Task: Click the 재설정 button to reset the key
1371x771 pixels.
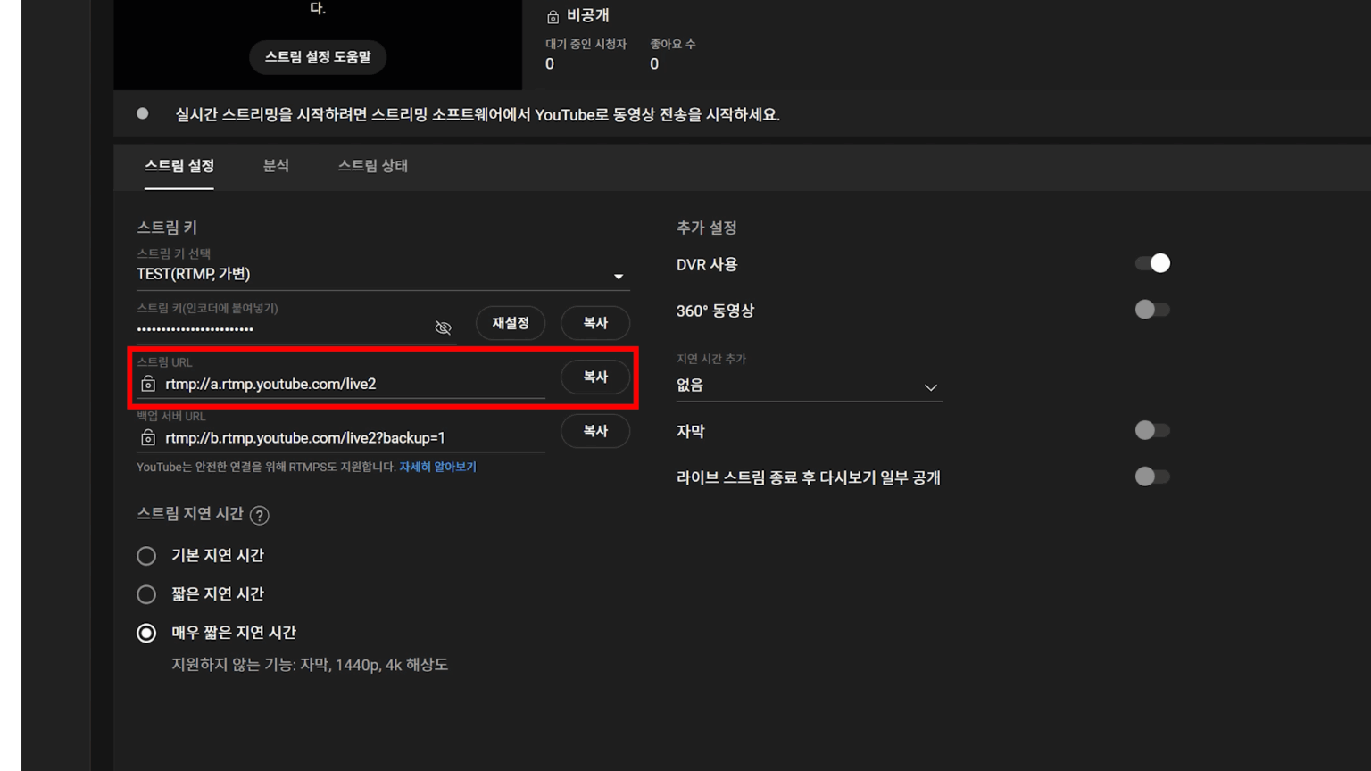Action: click(x=510, y=323)
